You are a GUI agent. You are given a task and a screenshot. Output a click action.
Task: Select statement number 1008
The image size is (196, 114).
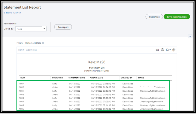click(21, 95)
